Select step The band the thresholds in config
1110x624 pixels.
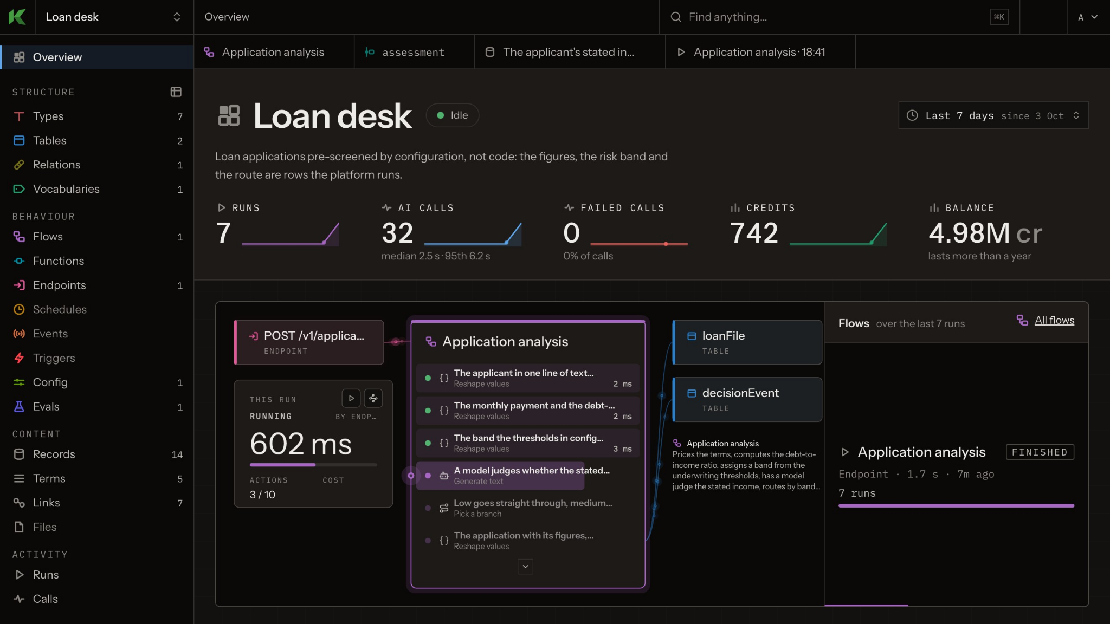click(528, 443)
